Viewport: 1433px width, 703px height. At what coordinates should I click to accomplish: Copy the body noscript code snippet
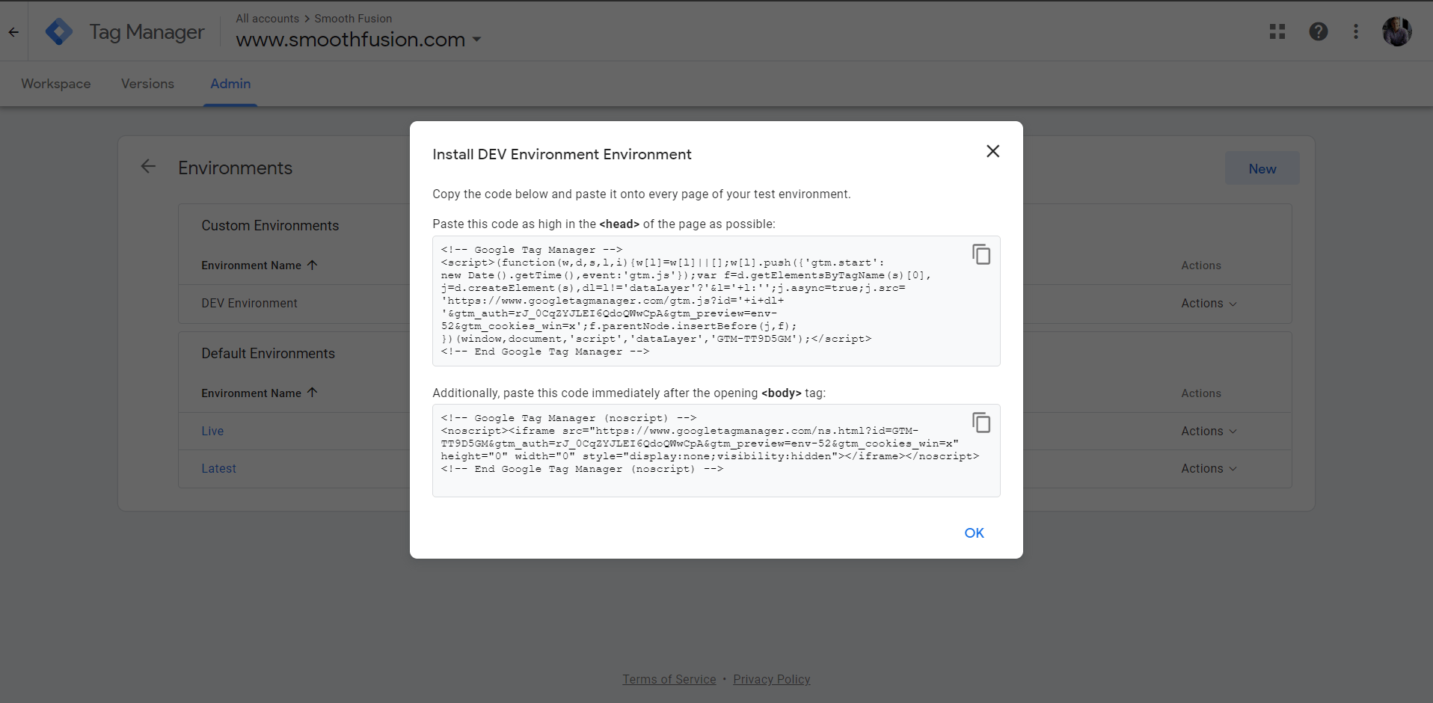point(981,423)
